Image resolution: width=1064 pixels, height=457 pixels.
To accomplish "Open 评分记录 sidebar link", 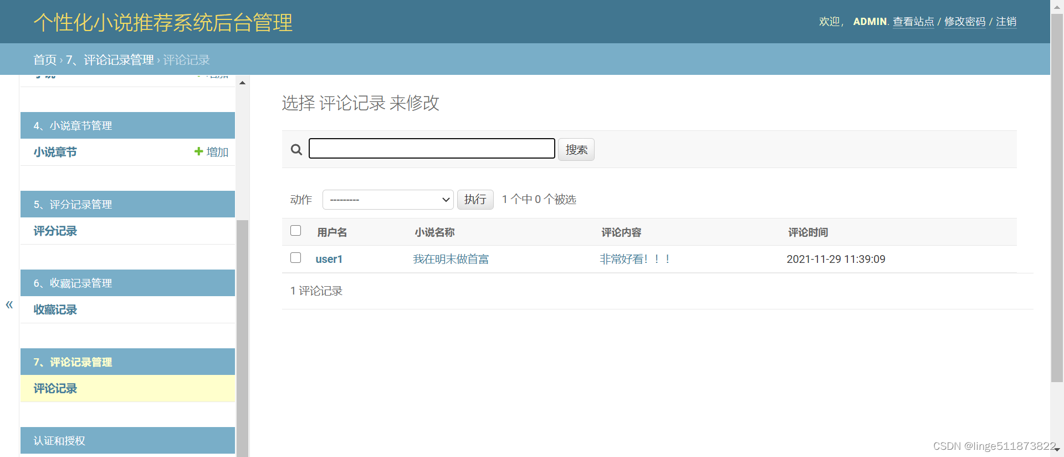I will (x=55, y=231).
